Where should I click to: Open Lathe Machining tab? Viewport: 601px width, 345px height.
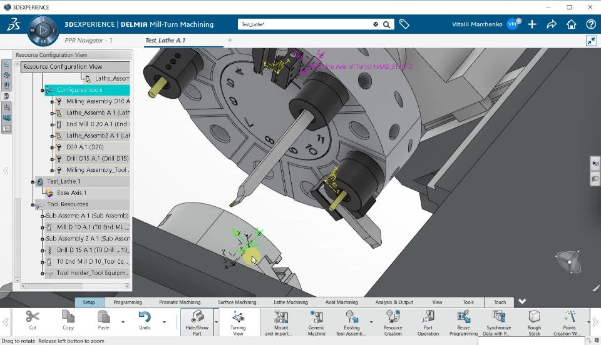coord(291,302)
